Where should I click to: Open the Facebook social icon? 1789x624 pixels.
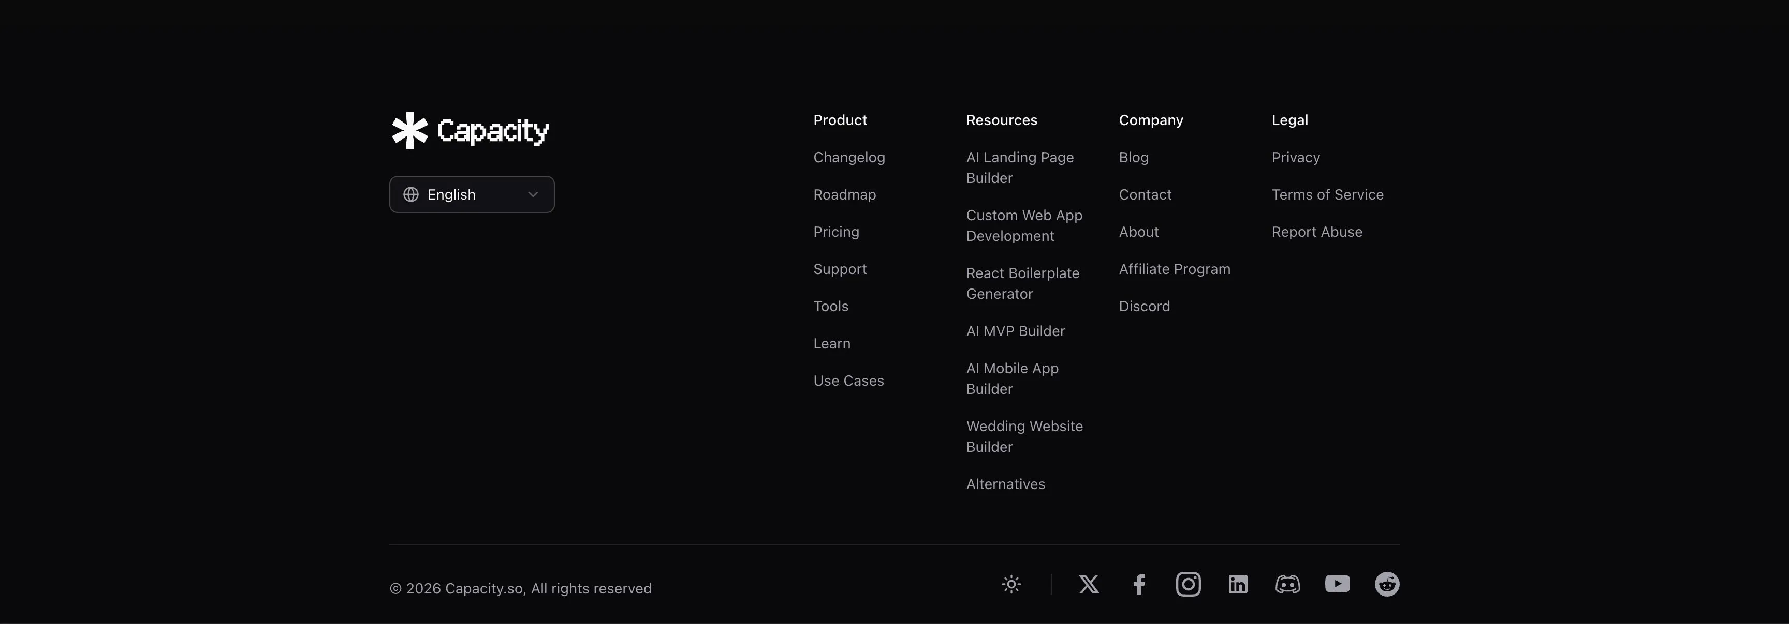1139,585
